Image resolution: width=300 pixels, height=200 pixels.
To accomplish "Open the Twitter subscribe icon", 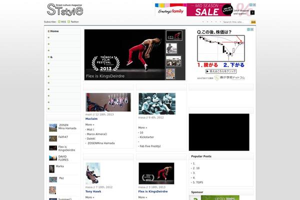I will [x=68, y=22].
